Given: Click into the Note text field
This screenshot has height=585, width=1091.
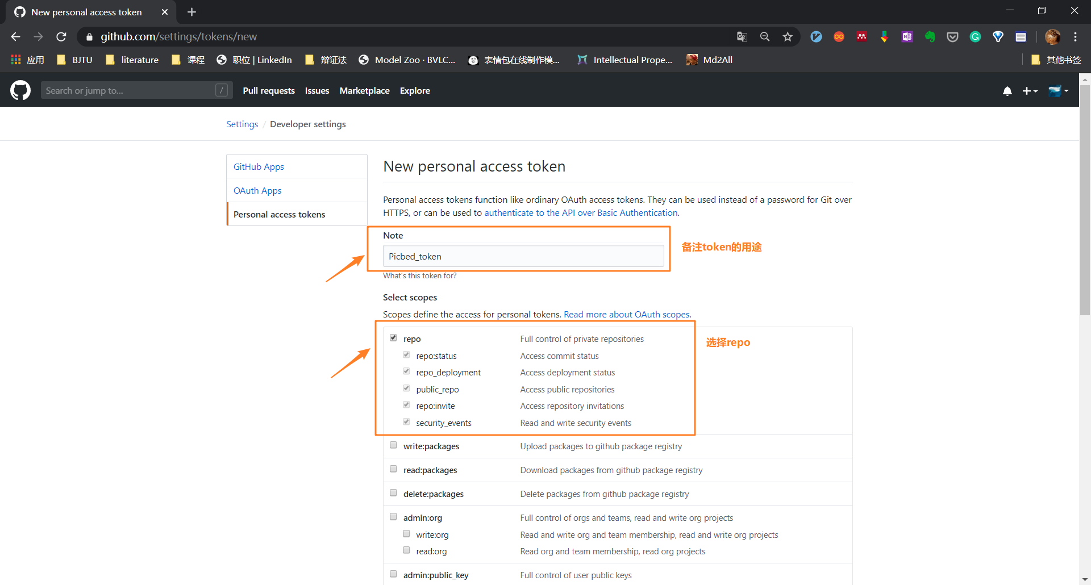Looking at the screenshot, I should [x=523, y=256].
